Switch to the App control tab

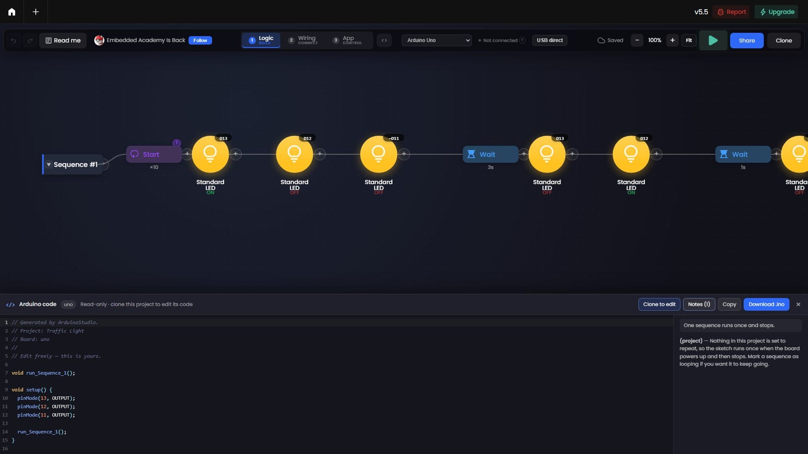pos(348,40)
